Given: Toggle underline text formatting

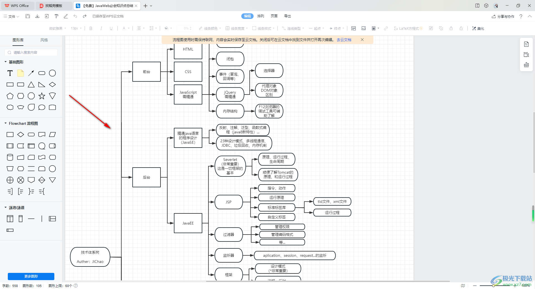Looking at the screenshot, I should tap(111, 28).
